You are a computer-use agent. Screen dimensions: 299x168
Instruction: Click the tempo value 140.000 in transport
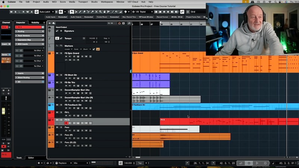click(128, 163)
